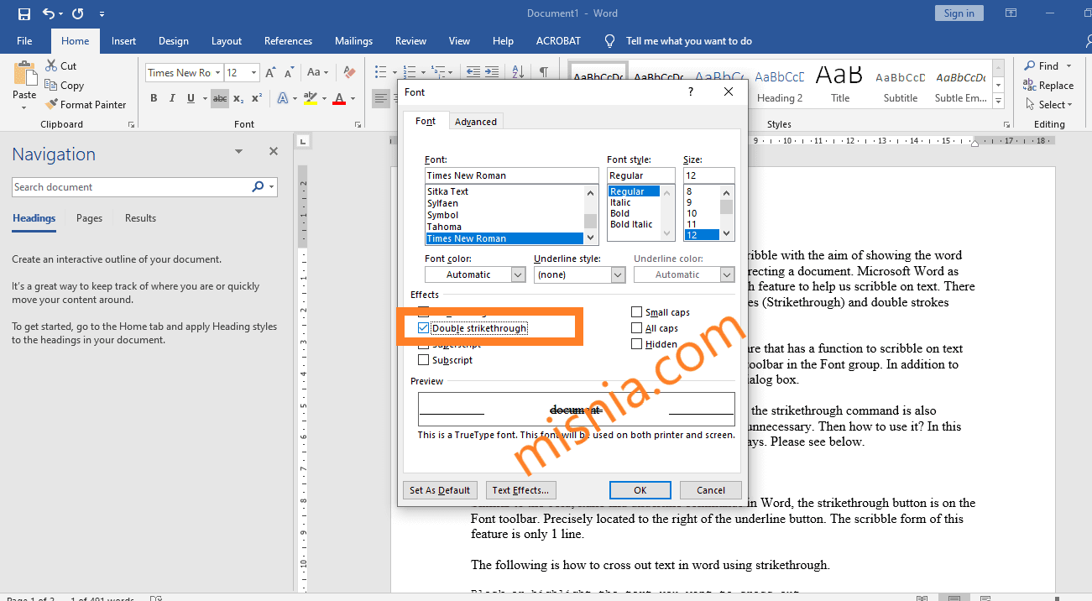Open the Underline style dropdown
This screenshot has width=1092, height=601.
pyautogui.click(x=617, y=274)
